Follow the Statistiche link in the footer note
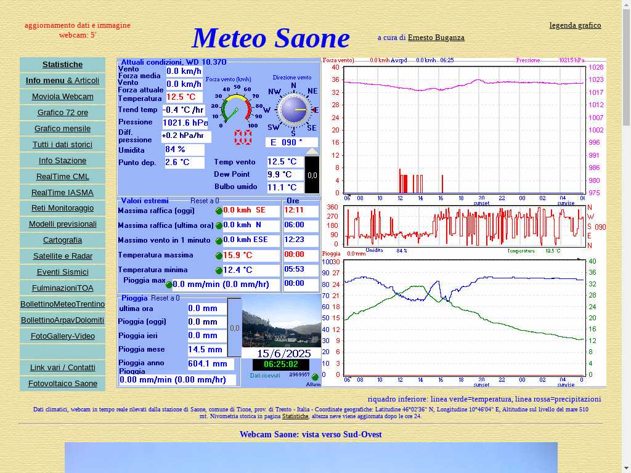Viewport: 631px width, 473px height. click(x=295, y=416)
